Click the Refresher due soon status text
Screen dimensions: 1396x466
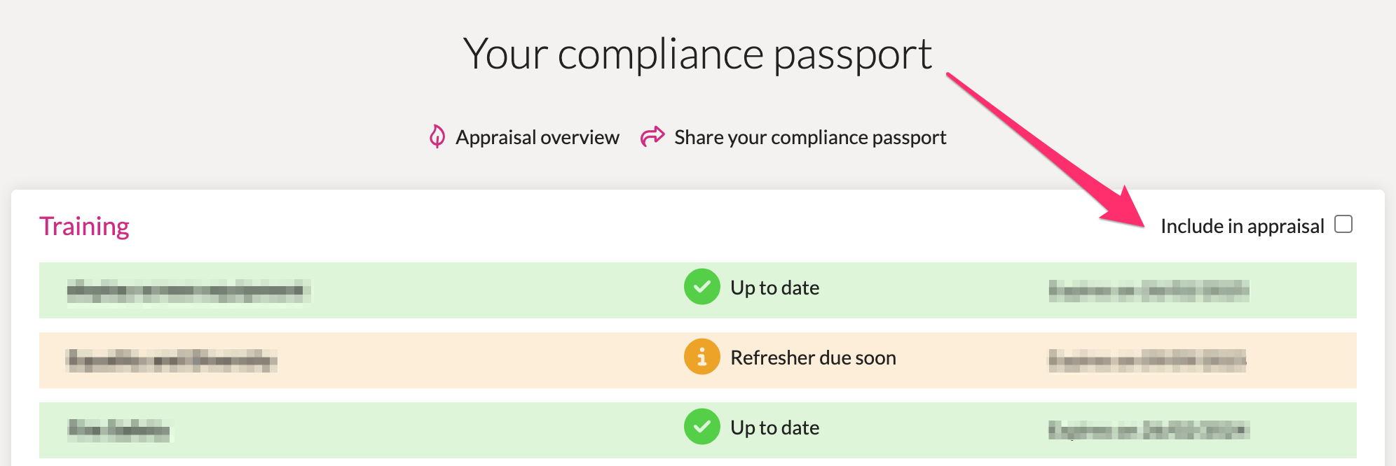click(x=813, y=358)
